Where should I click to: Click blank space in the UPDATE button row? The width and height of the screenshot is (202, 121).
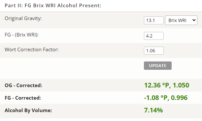point(72,68)
